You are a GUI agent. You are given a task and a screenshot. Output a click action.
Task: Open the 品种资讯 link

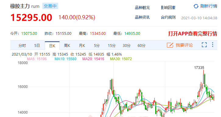pos(142,17)
